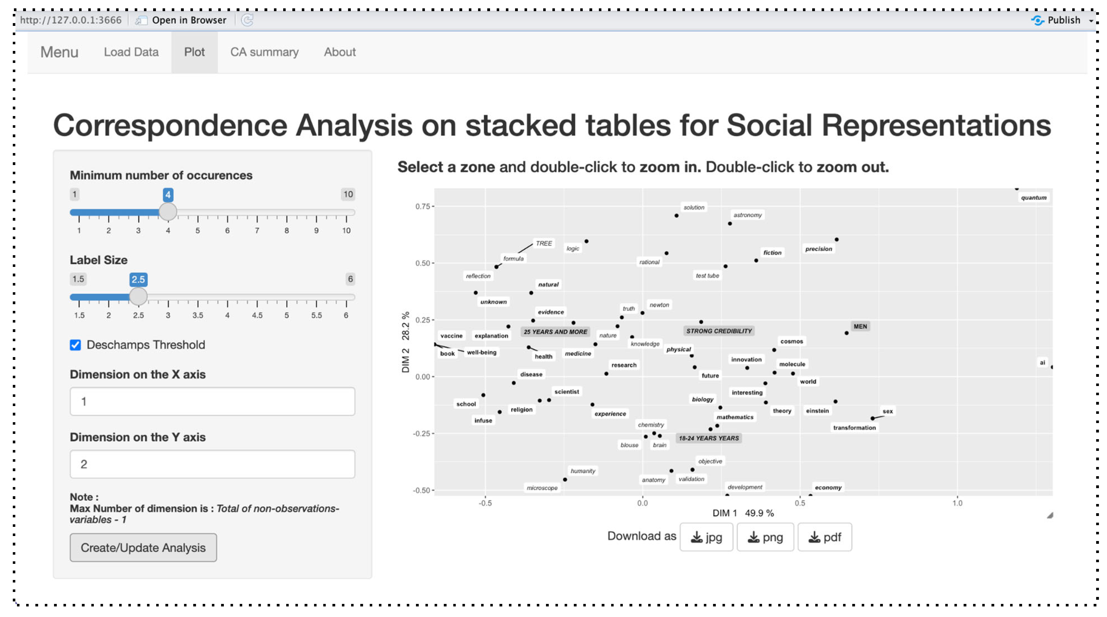Focus the Dimension on the X axis field
Screen dimensions: 1107x617
[212, 401]
